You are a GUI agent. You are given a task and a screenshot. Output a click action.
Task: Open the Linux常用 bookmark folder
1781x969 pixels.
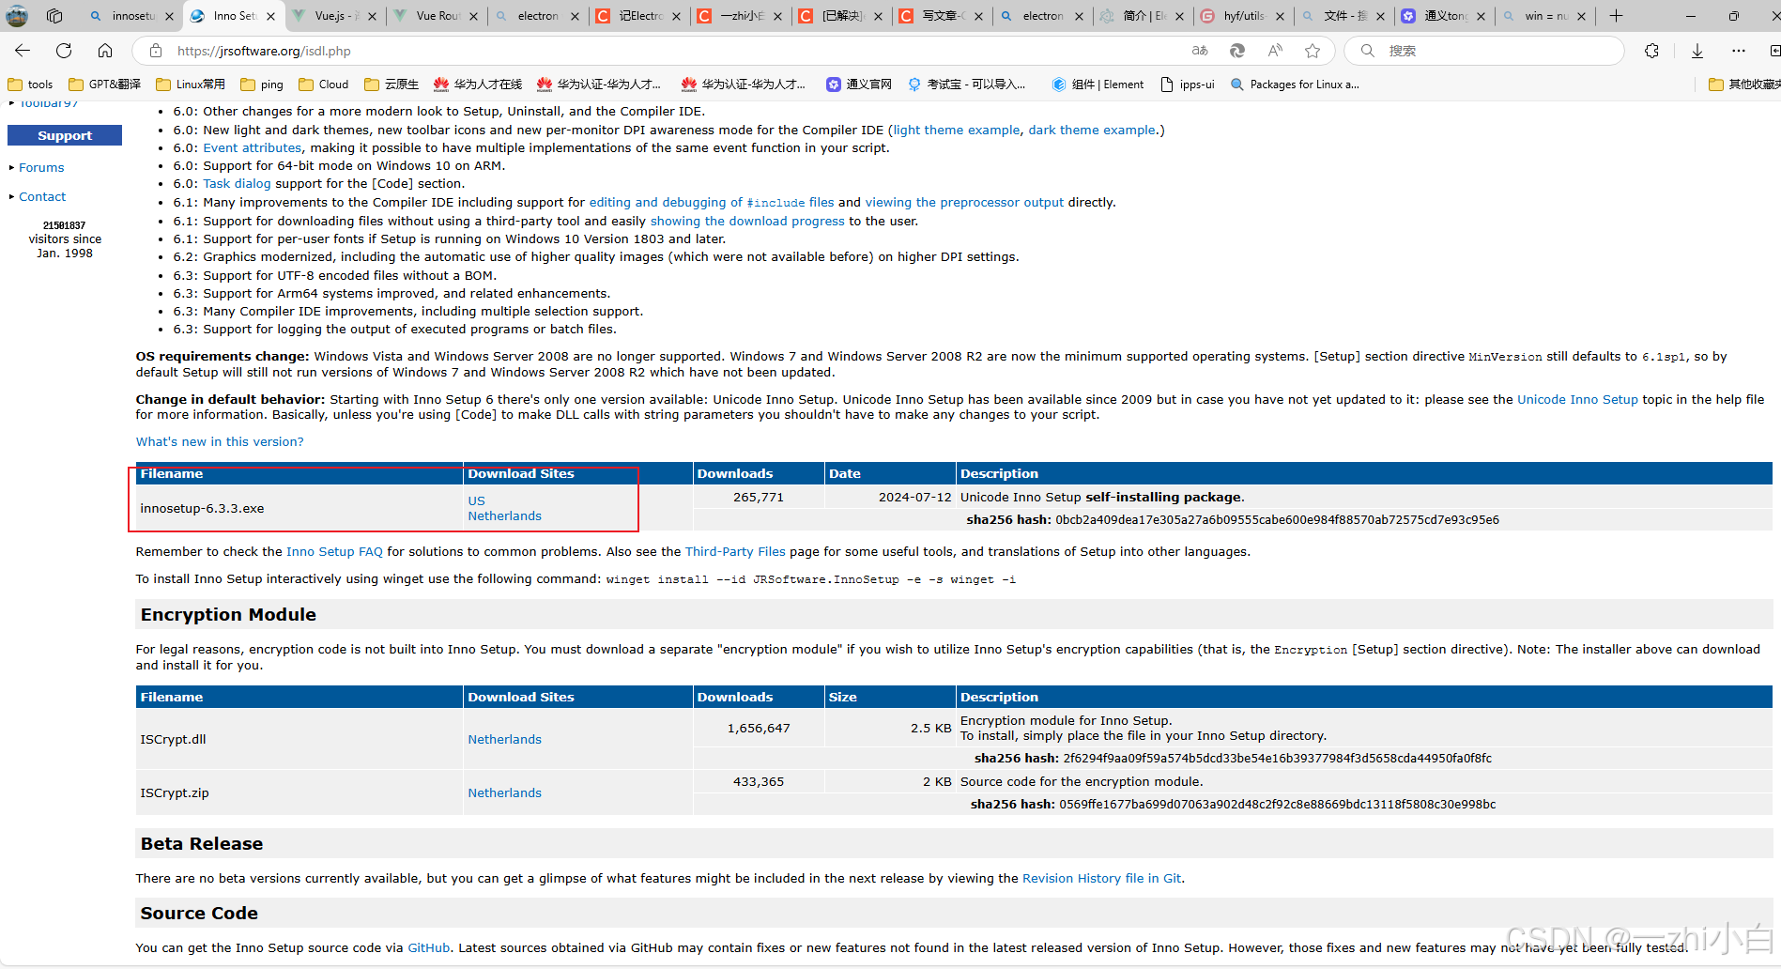[191, 85]
